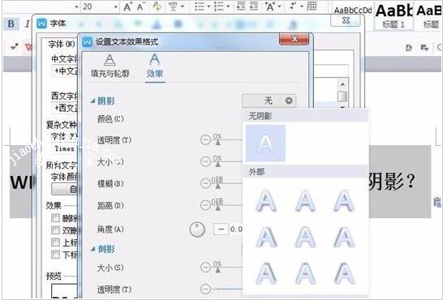
Task: Open the font size 20 dropdown
Action: click(x=116, y=6)
